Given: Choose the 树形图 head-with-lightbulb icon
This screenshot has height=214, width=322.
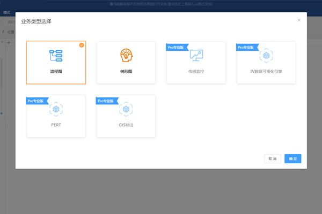Looking at the screenshot, I should [x=126, y=55].
